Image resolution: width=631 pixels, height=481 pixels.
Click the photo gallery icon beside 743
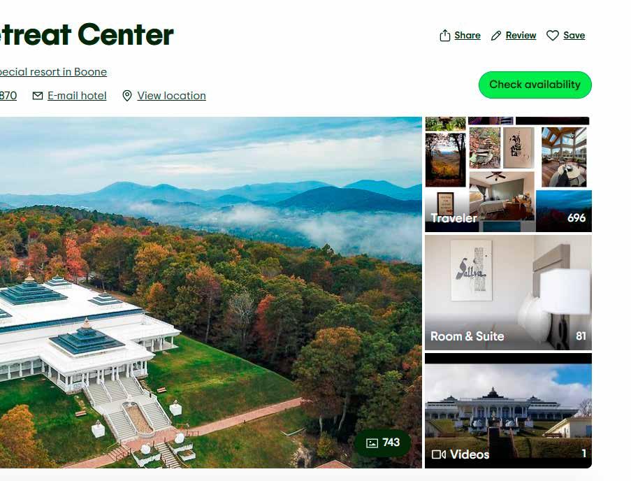(x=372, y=443)
